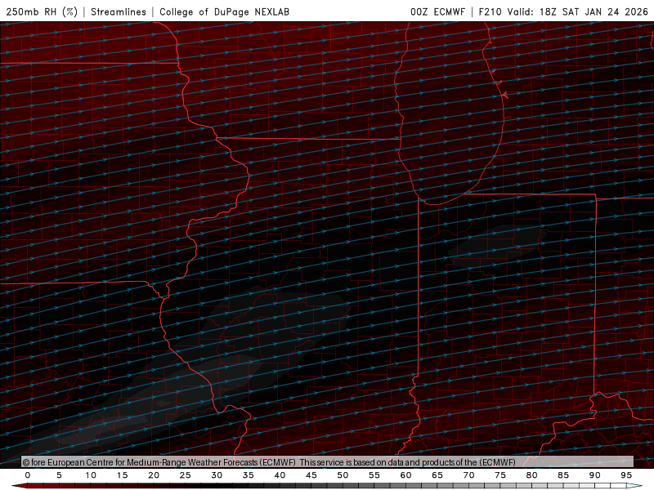Click the '65' value on color scale
The height and width of the screenshot is (490, 654).
pos(437,475)
